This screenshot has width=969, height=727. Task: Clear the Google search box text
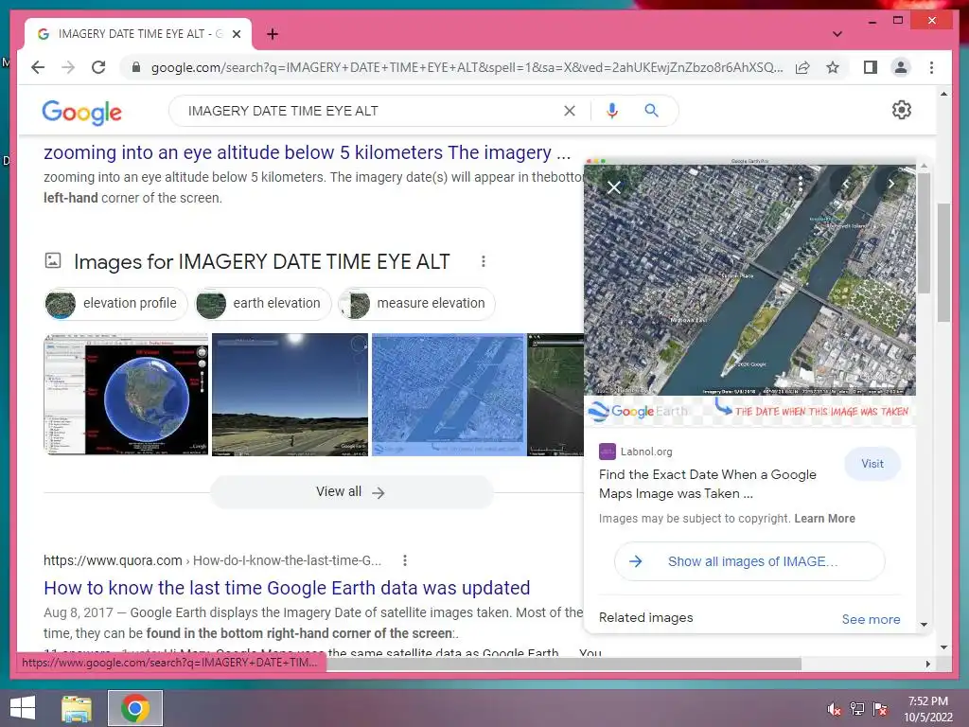569,111
